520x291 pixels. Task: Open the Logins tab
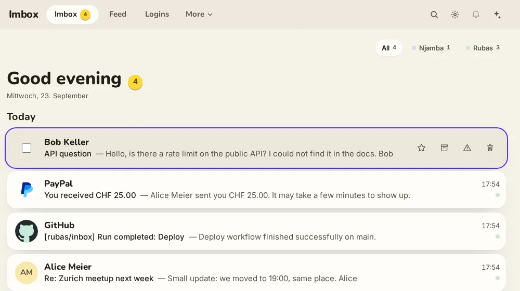(x=157, y=14)
